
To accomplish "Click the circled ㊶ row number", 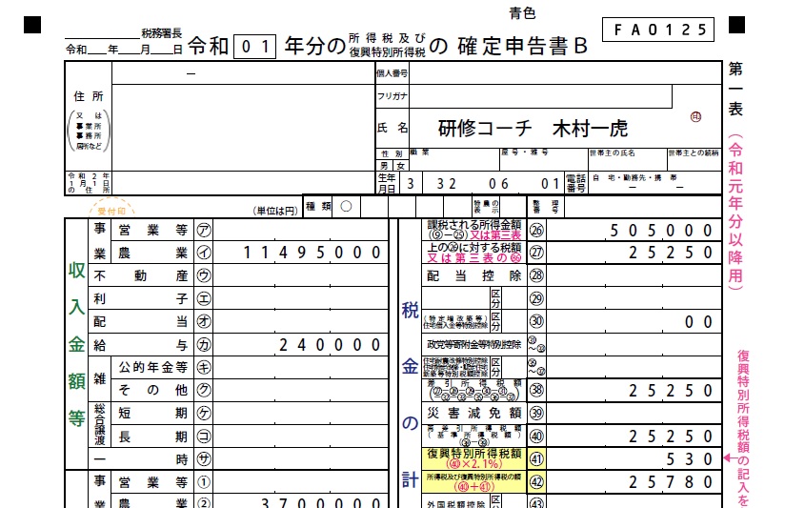I will point(536,458).
